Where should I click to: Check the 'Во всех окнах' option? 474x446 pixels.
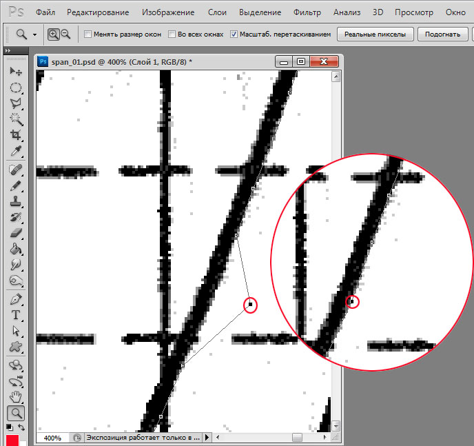tap(172, 34)
